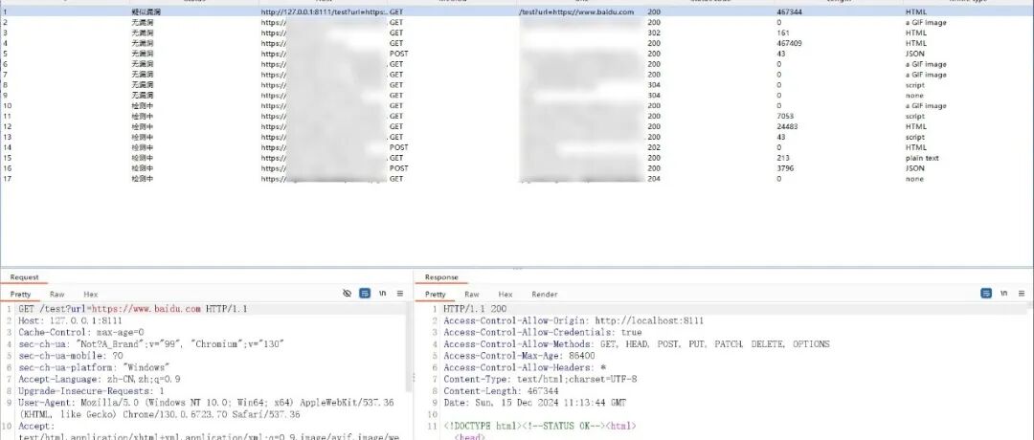The image size is (1034, 440).
Task: Click the length value 3796
Action: (786, 168)
